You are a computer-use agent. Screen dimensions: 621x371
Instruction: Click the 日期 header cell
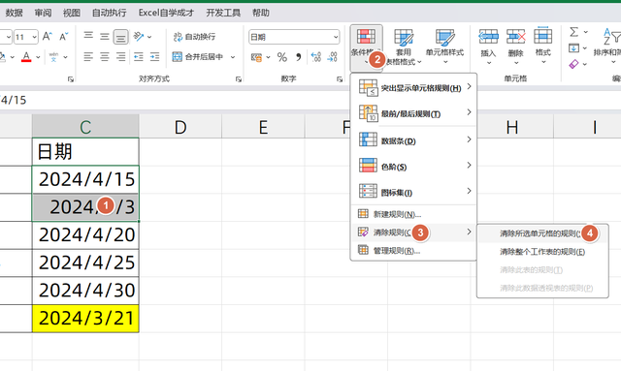point(85,152)
